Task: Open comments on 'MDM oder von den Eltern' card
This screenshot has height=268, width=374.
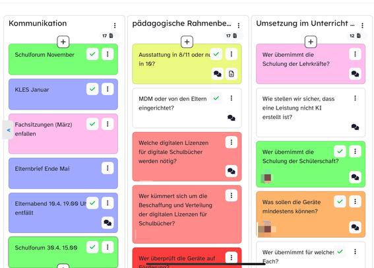Action: click(232, 117)
